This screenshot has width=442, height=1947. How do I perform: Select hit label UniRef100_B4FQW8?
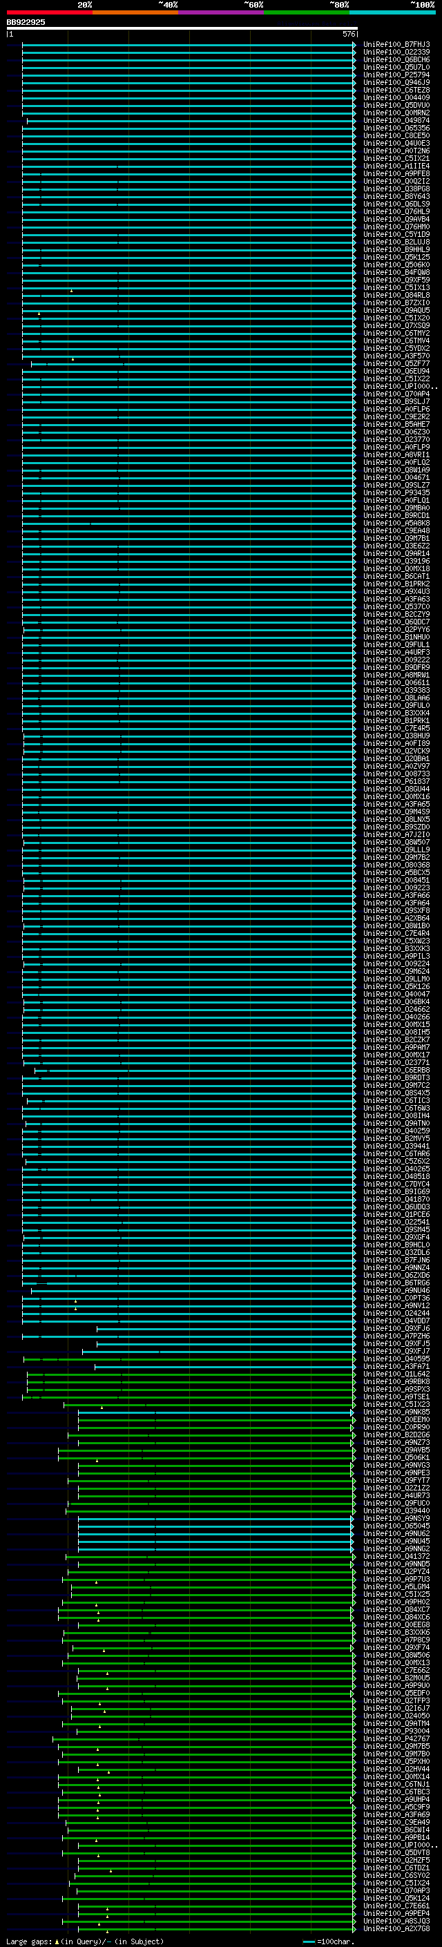click(x=396, y=273)
